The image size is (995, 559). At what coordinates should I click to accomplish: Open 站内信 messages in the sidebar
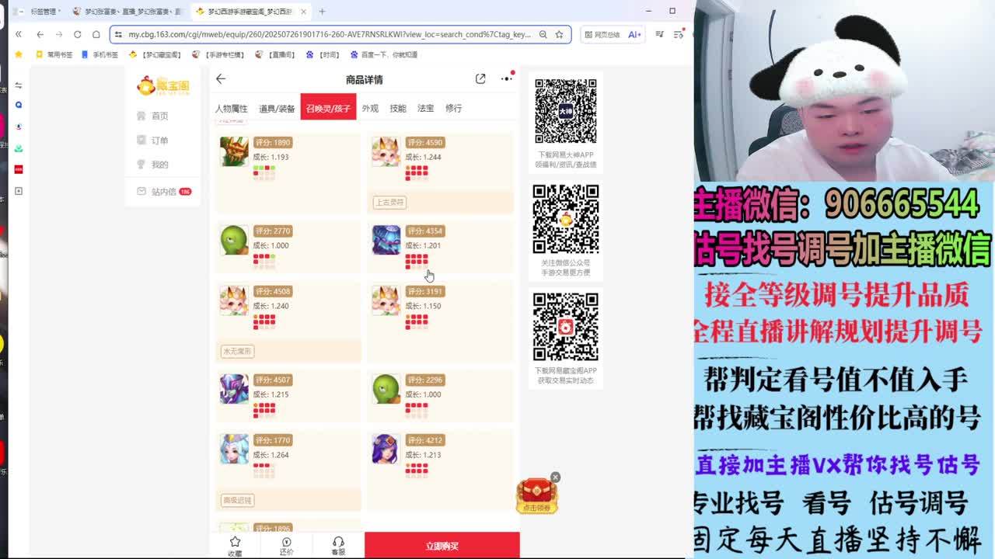[x=163, y=192]
